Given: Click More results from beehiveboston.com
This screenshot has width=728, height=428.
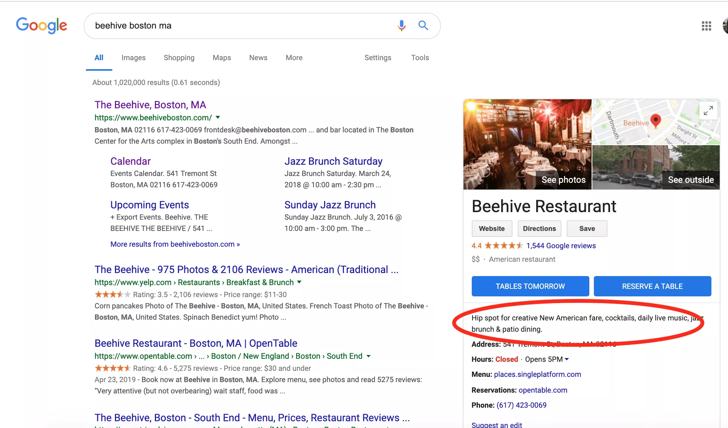Looking at the screenshot, I should [x=175, y=244].
